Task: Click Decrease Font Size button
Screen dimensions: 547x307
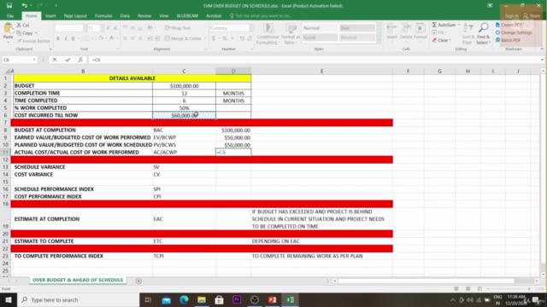Action: pyautogui.click(x=115, y=28)
